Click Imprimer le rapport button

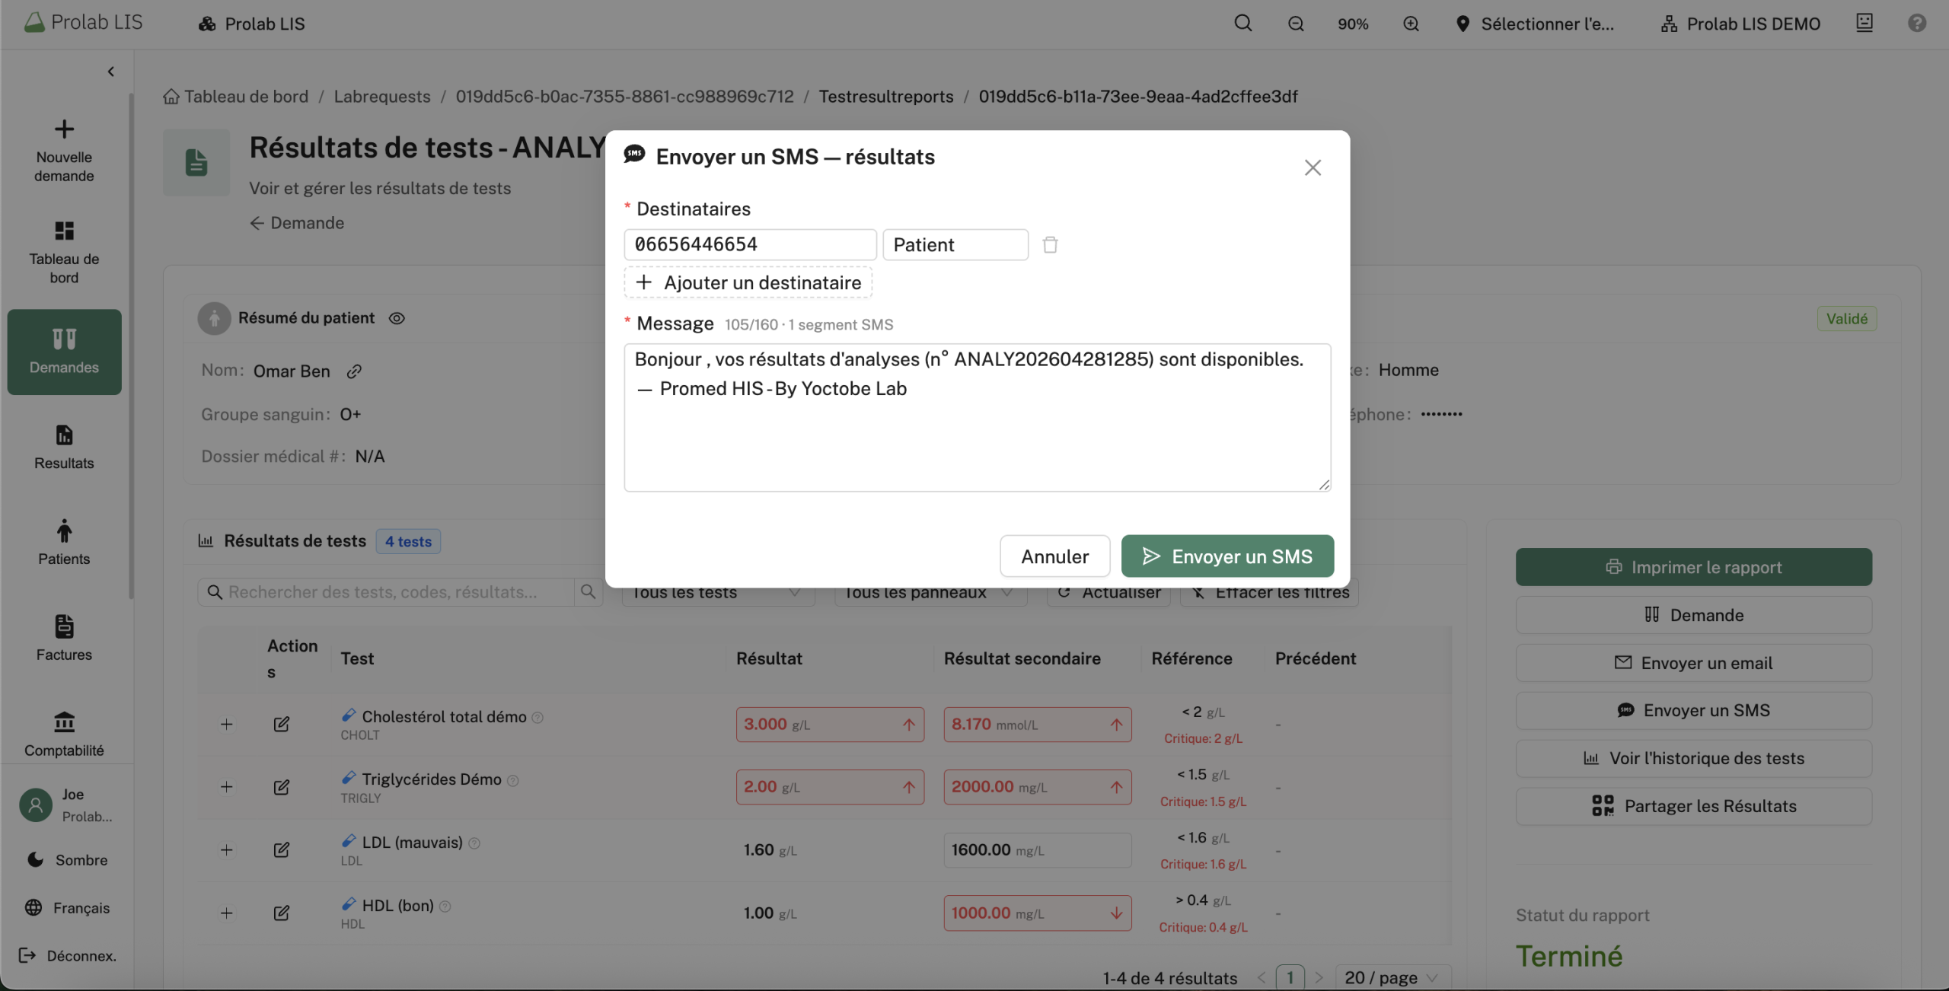pos(1693,567)
